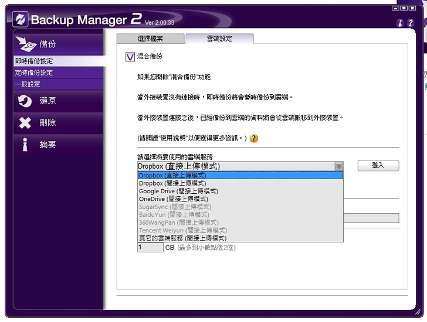Screen dimensions: 427x322
Task: Click the Backup Manager logo icon
Action: [x=20, y=19]
